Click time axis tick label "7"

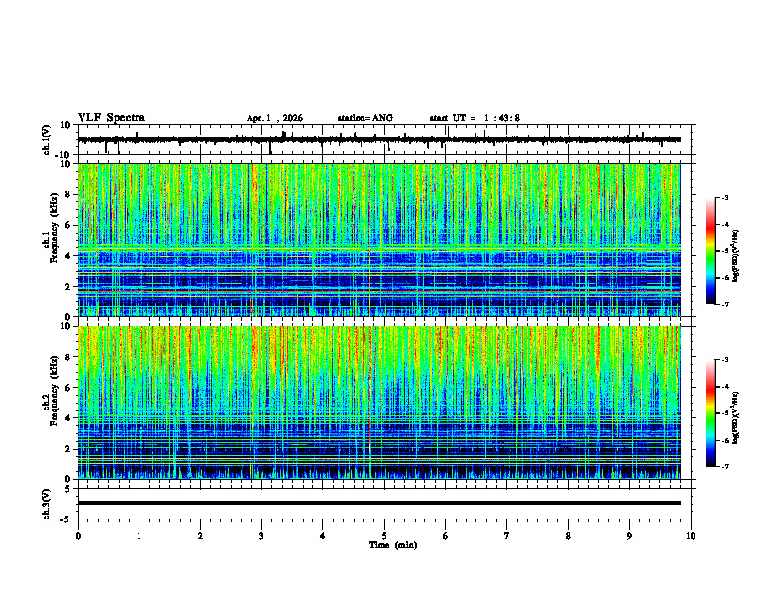(507, 536)
